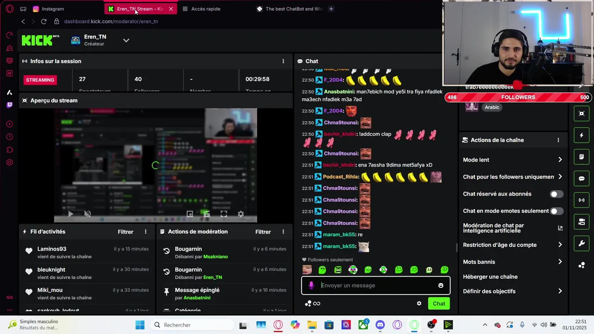Close the Eren_TN Stream tab

171,9
